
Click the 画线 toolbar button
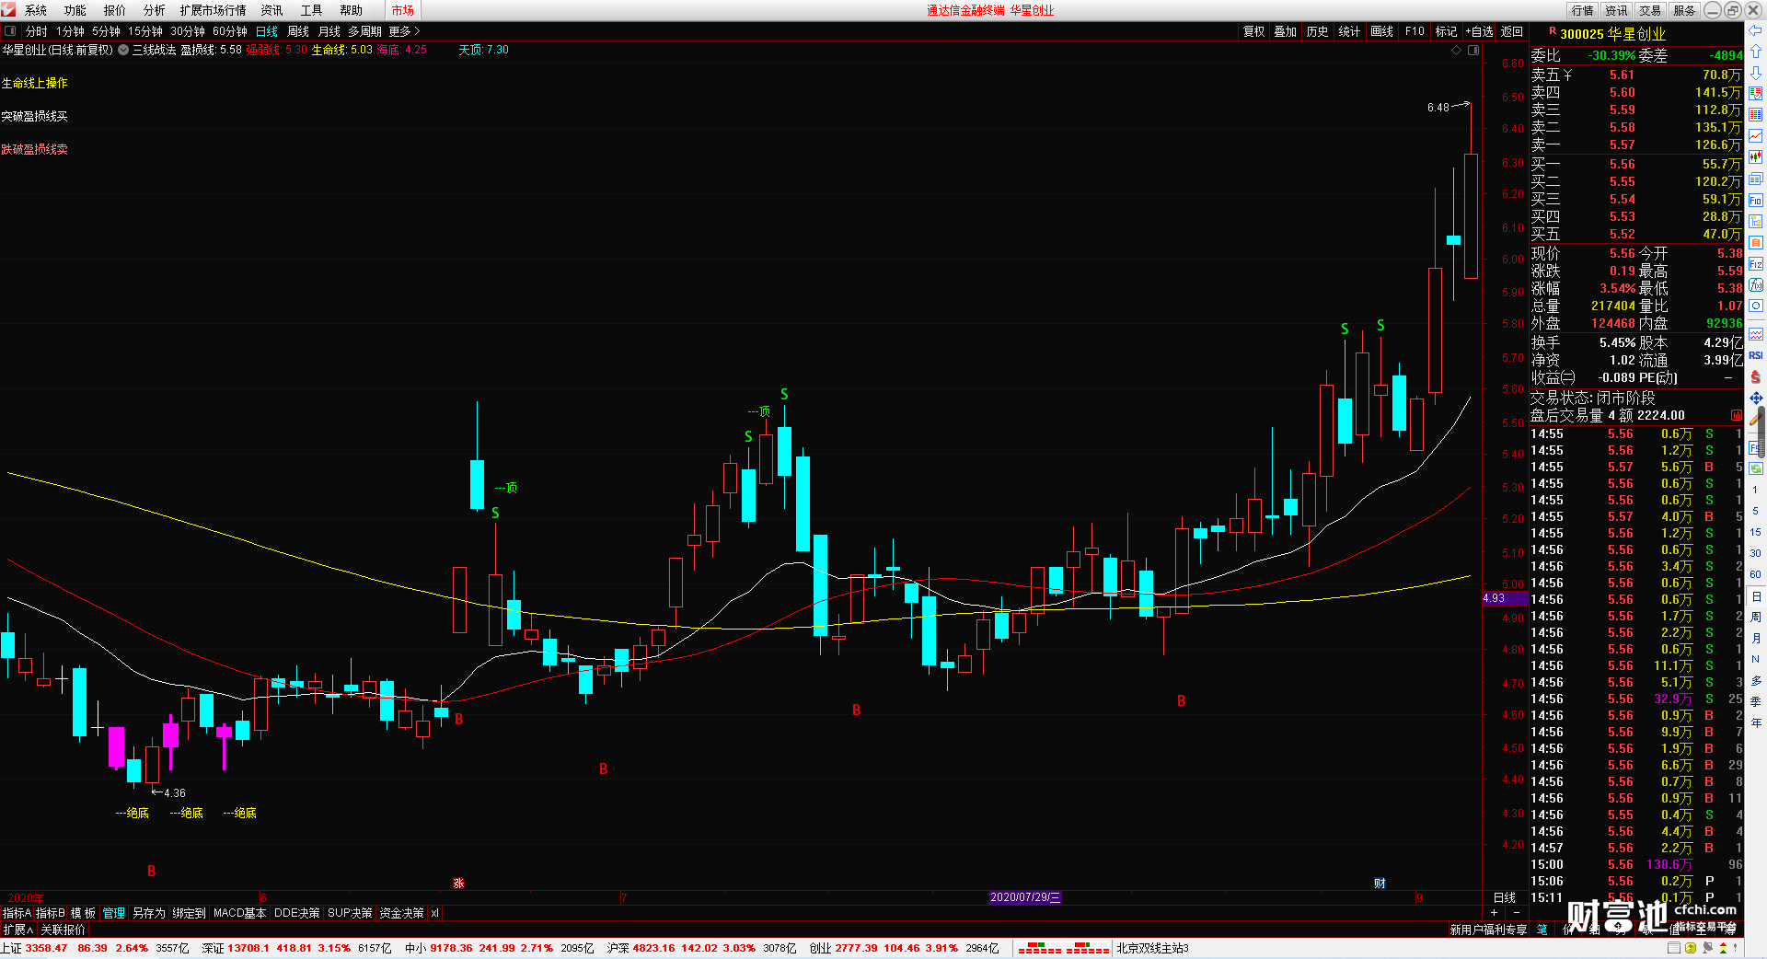pyautogui.click(x=1382, y=31)
